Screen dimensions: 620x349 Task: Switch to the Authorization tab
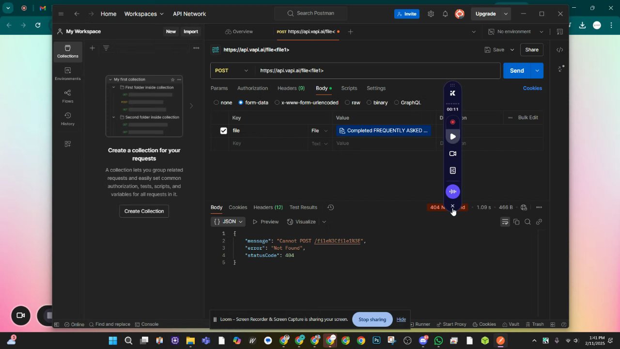tap(252, 88)
